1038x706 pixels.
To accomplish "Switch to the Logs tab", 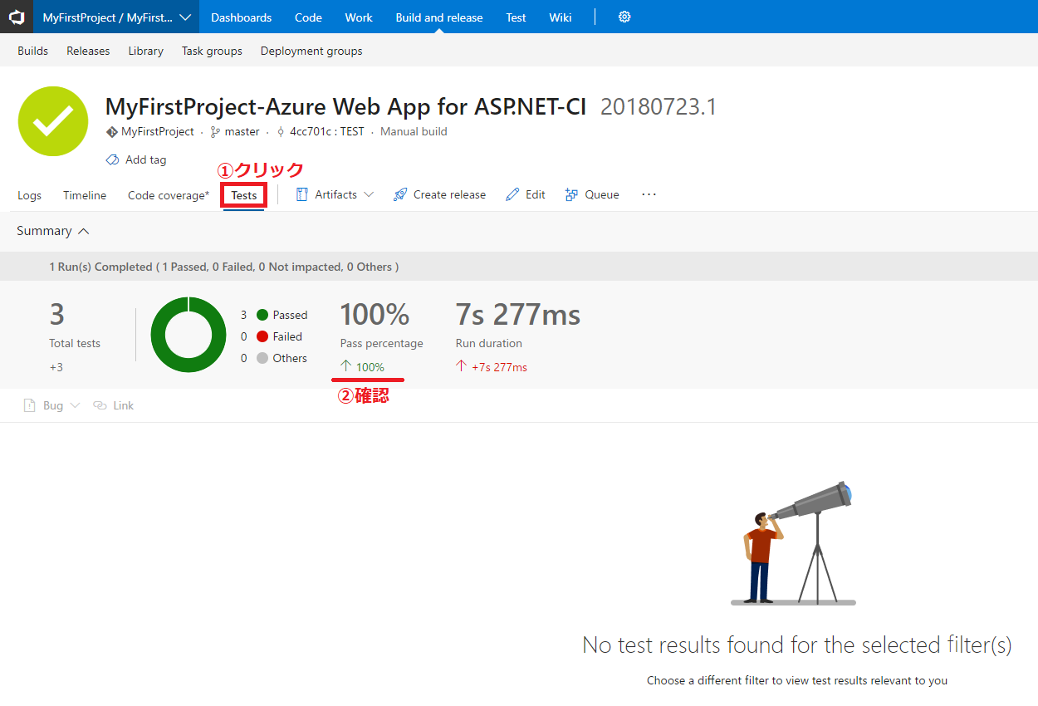I will 29,195.
